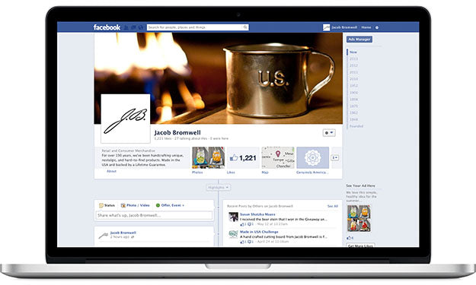
Task: Open the sponsored ad jars image
Action: [359, 218]
